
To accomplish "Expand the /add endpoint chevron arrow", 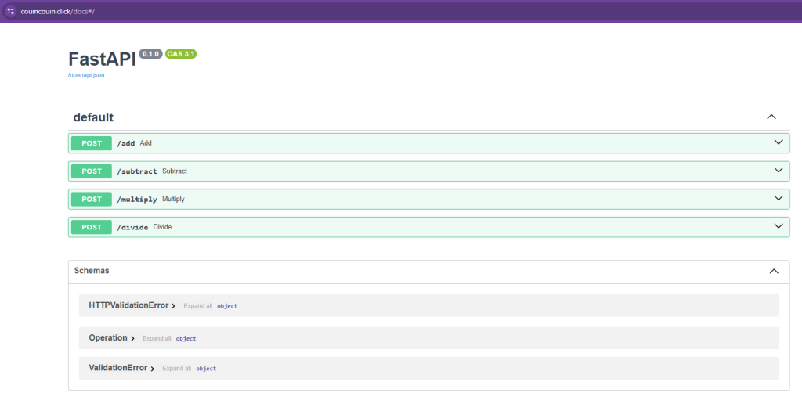I will (778, 142).
